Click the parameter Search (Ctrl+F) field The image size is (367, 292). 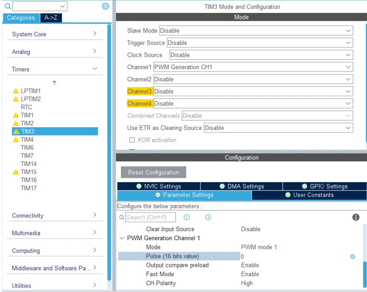151,217
